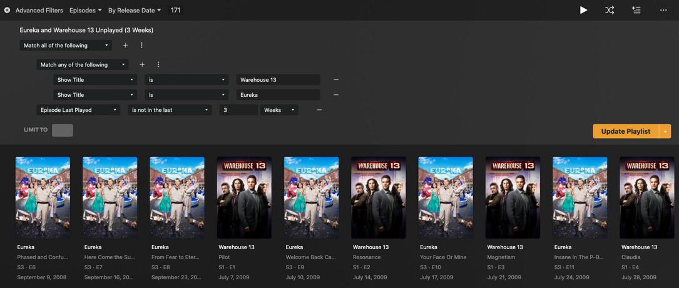The width and height of the screenshot is (679, 288).
Task: Edit the Eureka title value field
Action: pyautogui.click(x=278, y=95)
